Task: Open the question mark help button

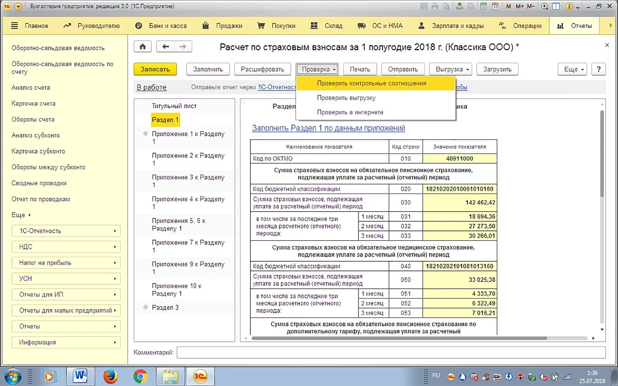Action: (599, 69)
